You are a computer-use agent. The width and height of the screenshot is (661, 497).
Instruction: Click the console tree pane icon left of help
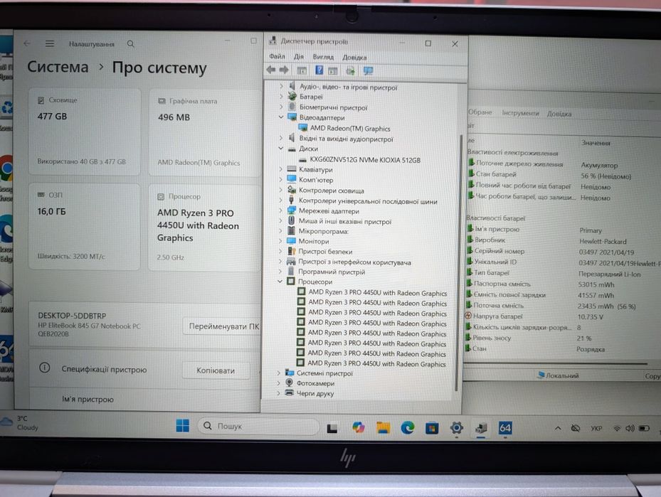(302, 71)
